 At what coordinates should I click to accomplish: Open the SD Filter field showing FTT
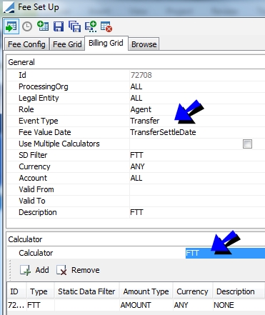tap(197, 155)
